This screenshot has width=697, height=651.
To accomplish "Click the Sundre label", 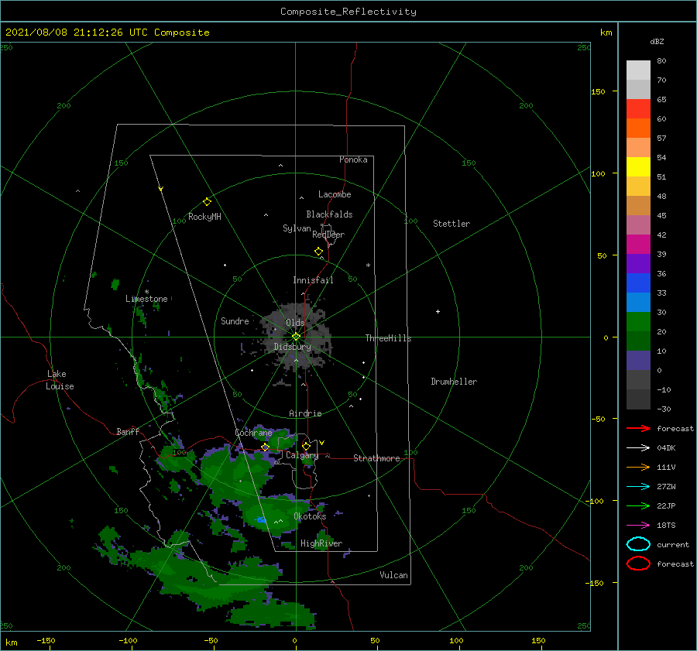I will tap(235, 321).
